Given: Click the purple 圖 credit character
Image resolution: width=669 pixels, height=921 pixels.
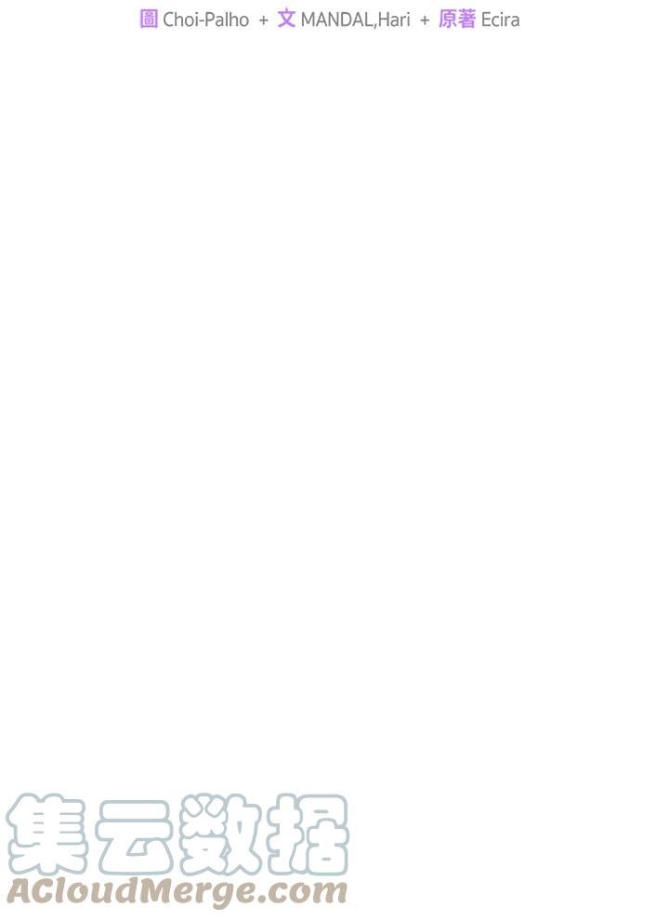Looking at the screenshot, I should [x=149, y=19].
